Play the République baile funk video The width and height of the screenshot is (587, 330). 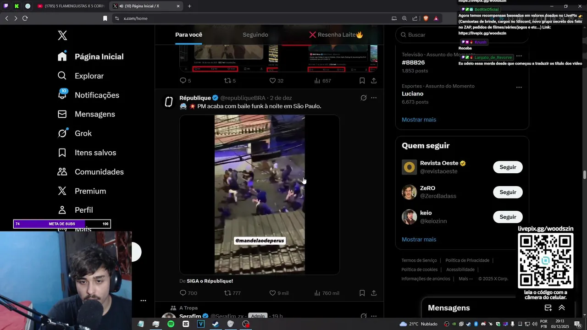[260, 194]
